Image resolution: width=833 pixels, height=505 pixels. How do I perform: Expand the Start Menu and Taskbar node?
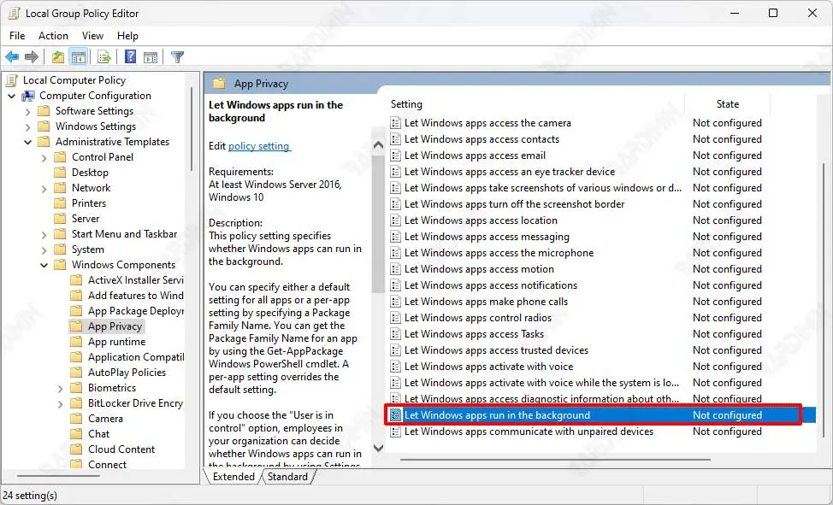pos(44,235)
